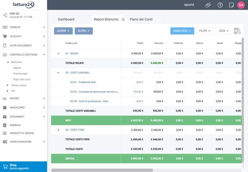Switch to the Dashboard tab
The image size is (248, 172).
click(66, 19)
